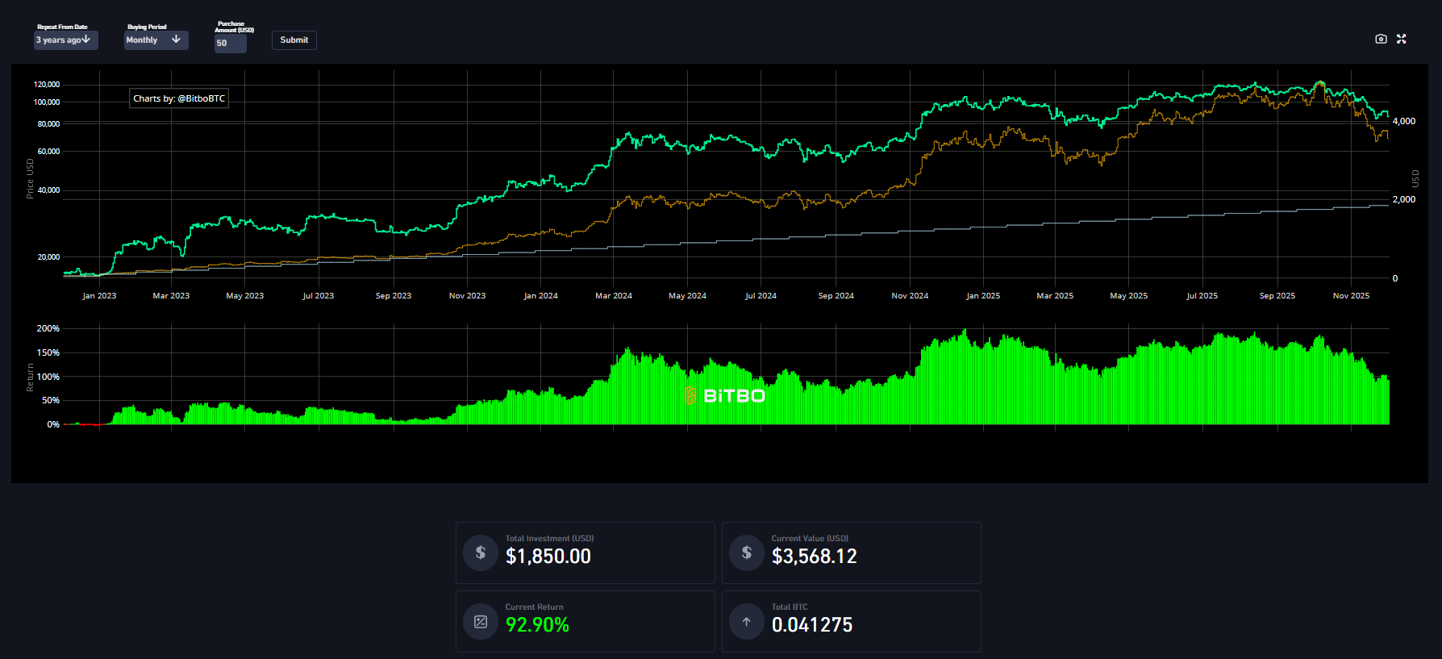Click the up-arrow icon beside Total BTC
This screenshot has width=1442, height=659.
[747, 621]
